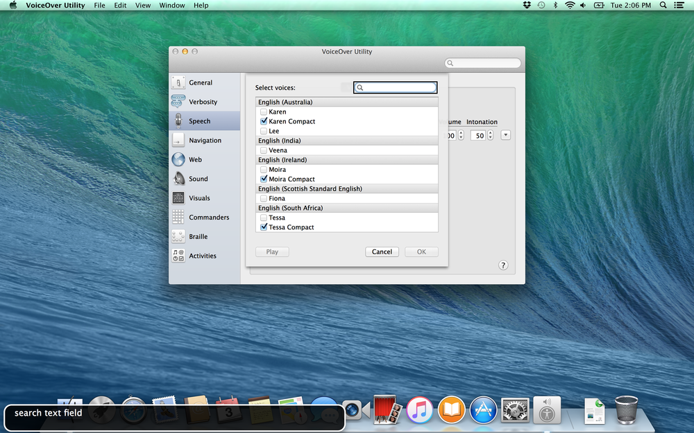Open the Dropbox menu bar icon
The height and width of the screenshot is (433, 694).
pyautogui.click(x=527, y=6)
